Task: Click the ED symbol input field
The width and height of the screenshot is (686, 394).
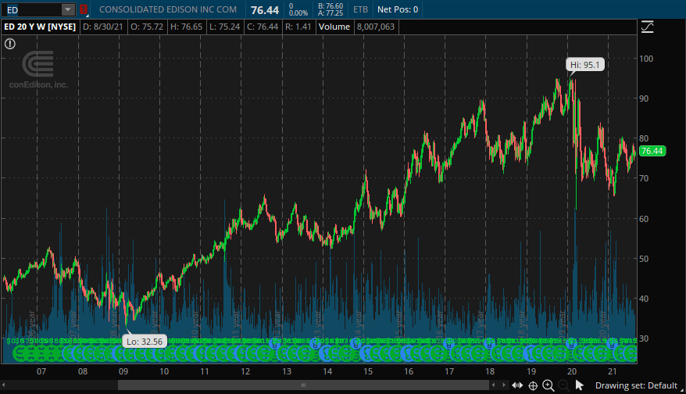Action: coord(32,9)
